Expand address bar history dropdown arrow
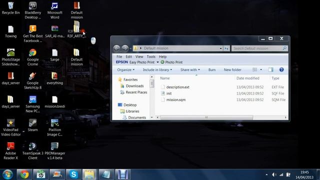Screen dimensions: 320x180 click(221, 48)
